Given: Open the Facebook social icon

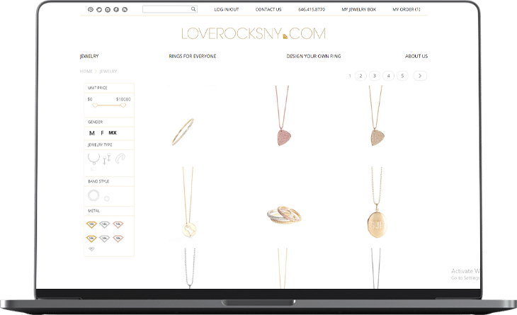Looking at the screenshot, I should click(116, 9).
